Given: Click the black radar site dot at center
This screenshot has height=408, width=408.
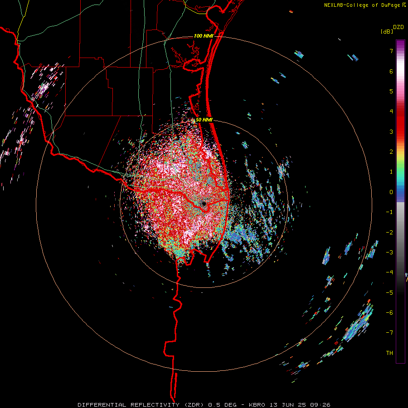Looking at the screenshot, I should [204, 204].
